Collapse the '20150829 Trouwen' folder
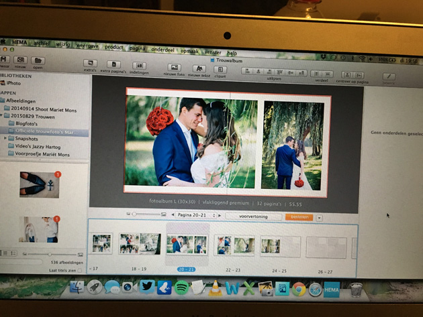Viewport: 423px width, 317px height. [3, 115]
